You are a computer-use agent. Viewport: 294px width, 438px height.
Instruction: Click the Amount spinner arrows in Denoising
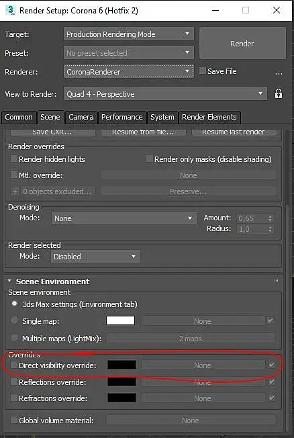tap(270, 218)
